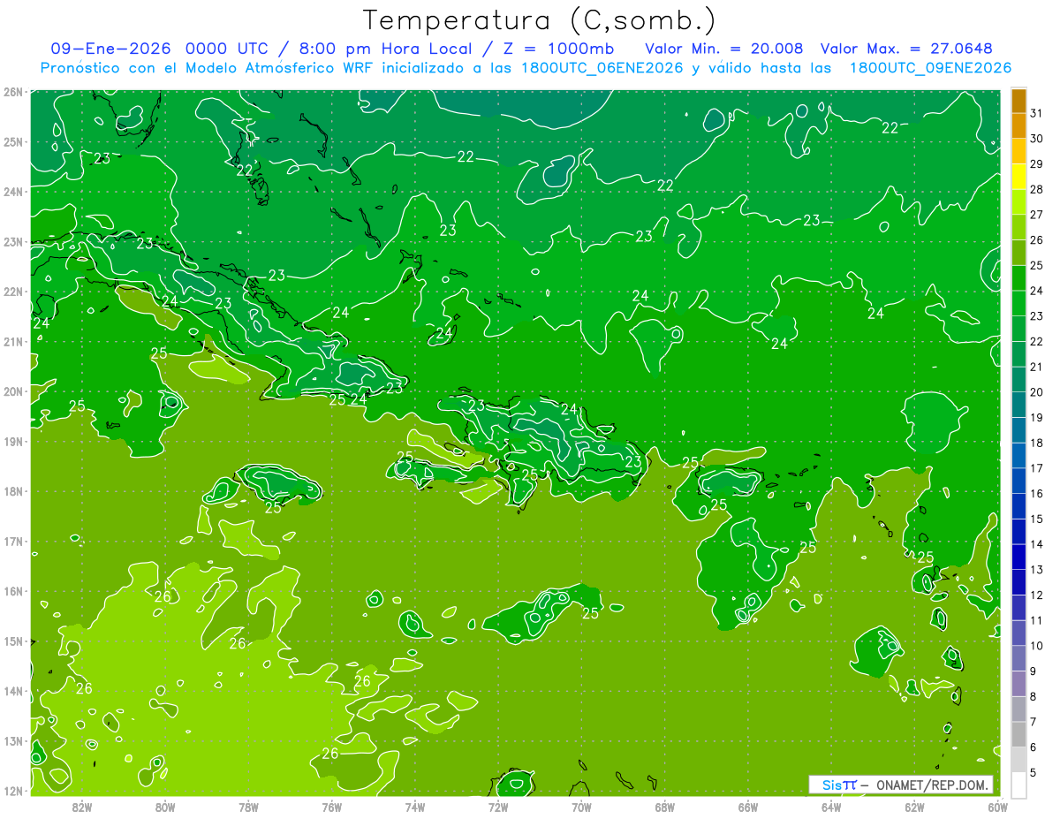This screenshot has height=819, width=1060.
Task: Select the color scale label 19
Action: (1036, 417)
